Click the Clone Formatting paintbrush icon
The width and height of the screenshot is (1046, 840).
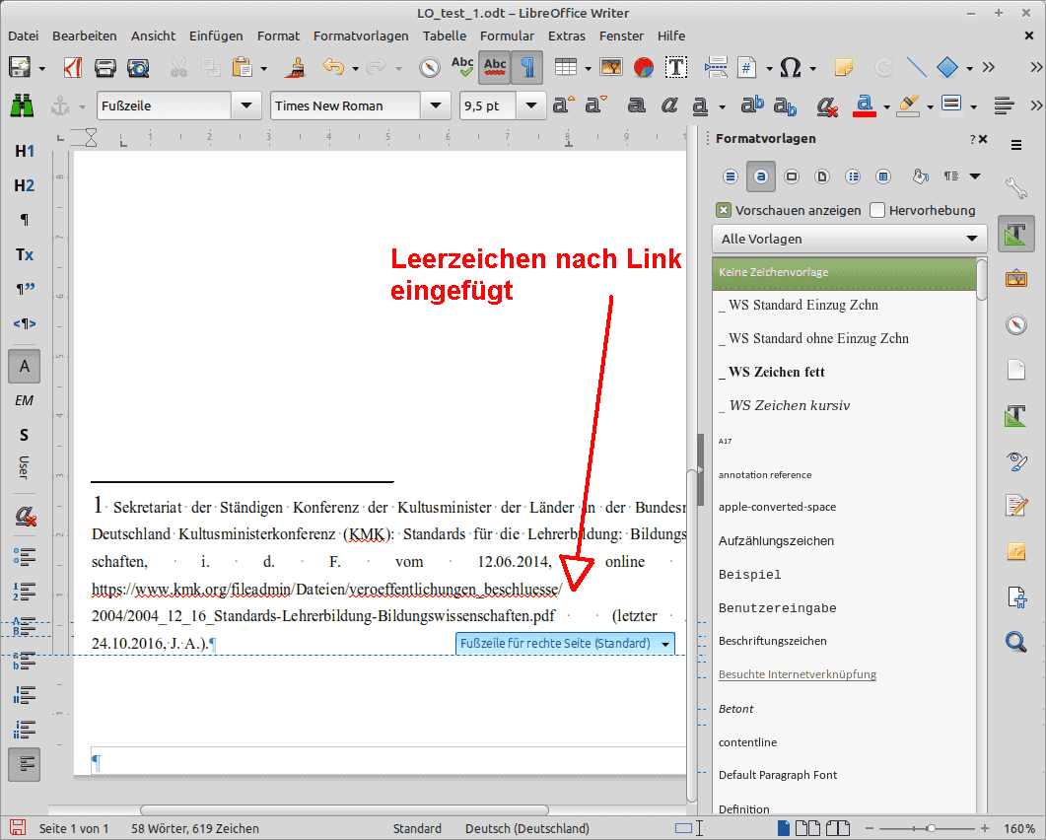pos(294,67)
